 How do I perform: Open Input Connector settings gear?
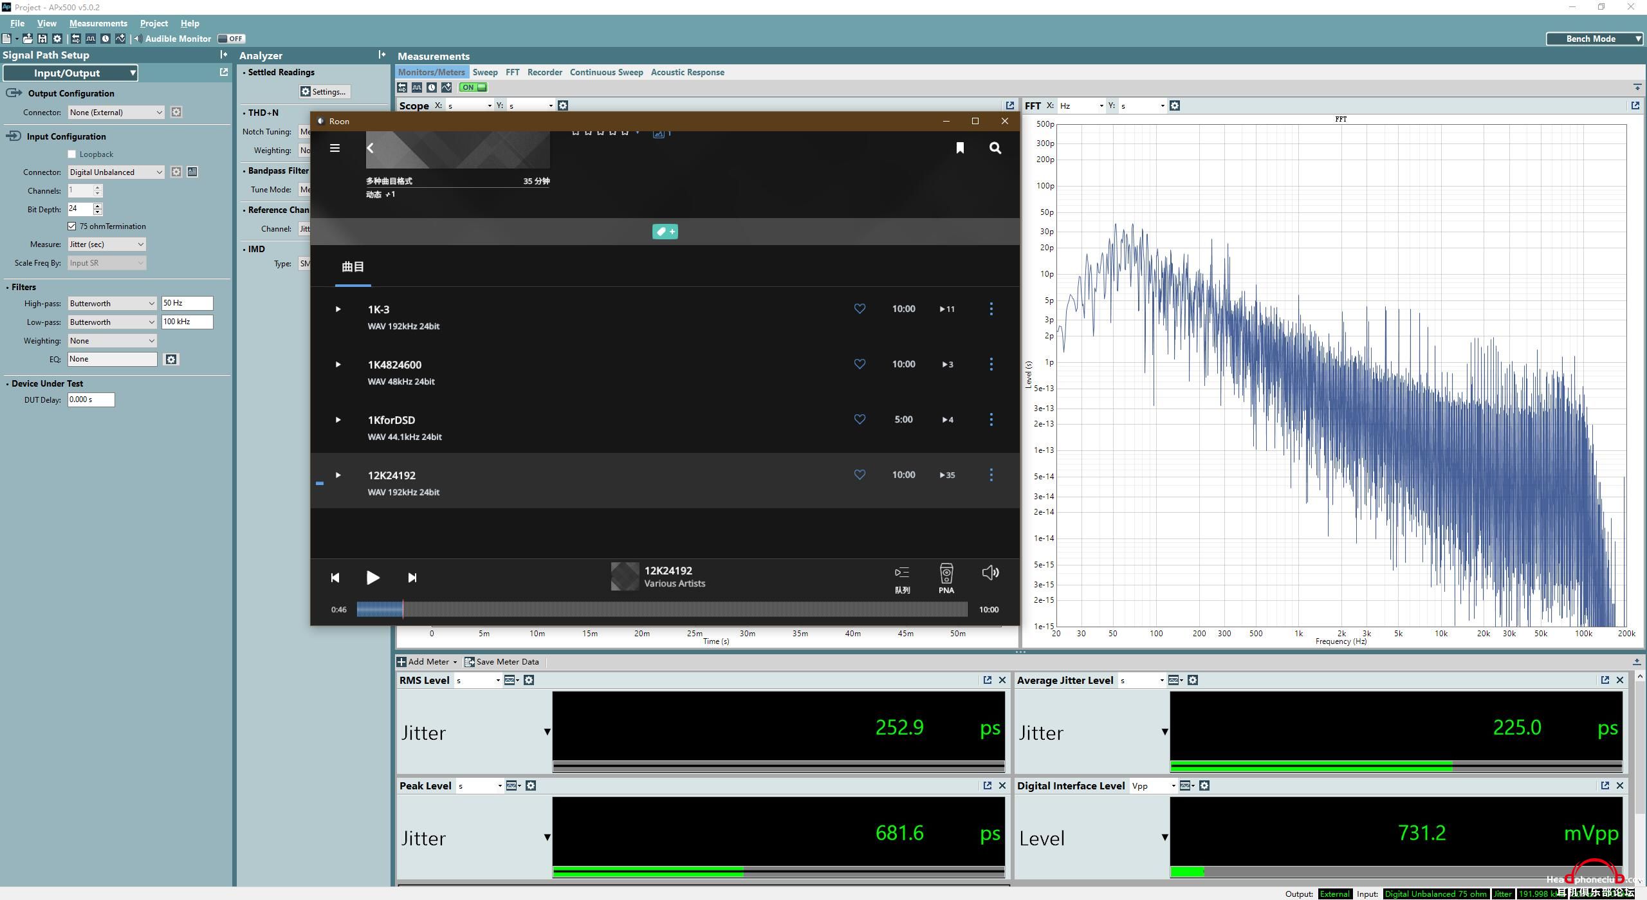[x=176, y=172]
